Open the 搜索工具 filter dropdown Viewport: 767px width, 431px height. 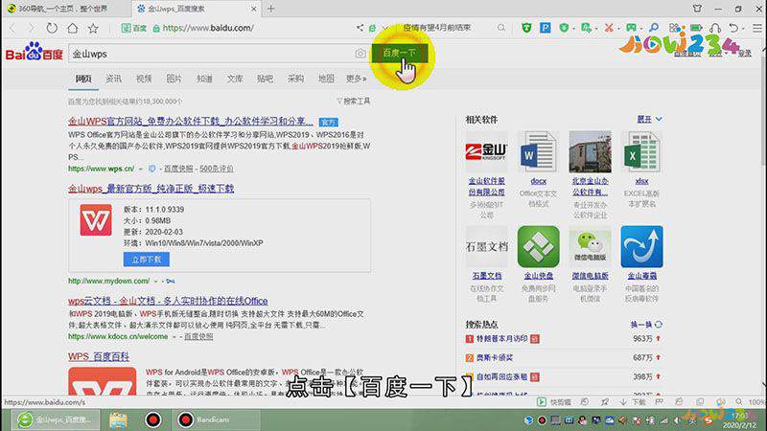click(353, 102)
